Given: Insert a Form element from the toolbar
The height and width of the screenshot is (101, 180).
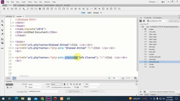Looking at the screenshot, I should [x=4, y=9].
